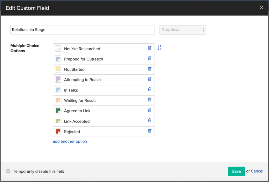Click add another option link
This screenshot has width=269, height=182.
70,141
